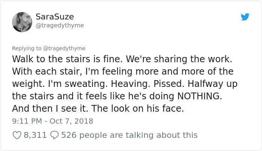Click "Walk to the stairs is fine" sentence
The image size is (262, 151).
(x=67, y=59)
